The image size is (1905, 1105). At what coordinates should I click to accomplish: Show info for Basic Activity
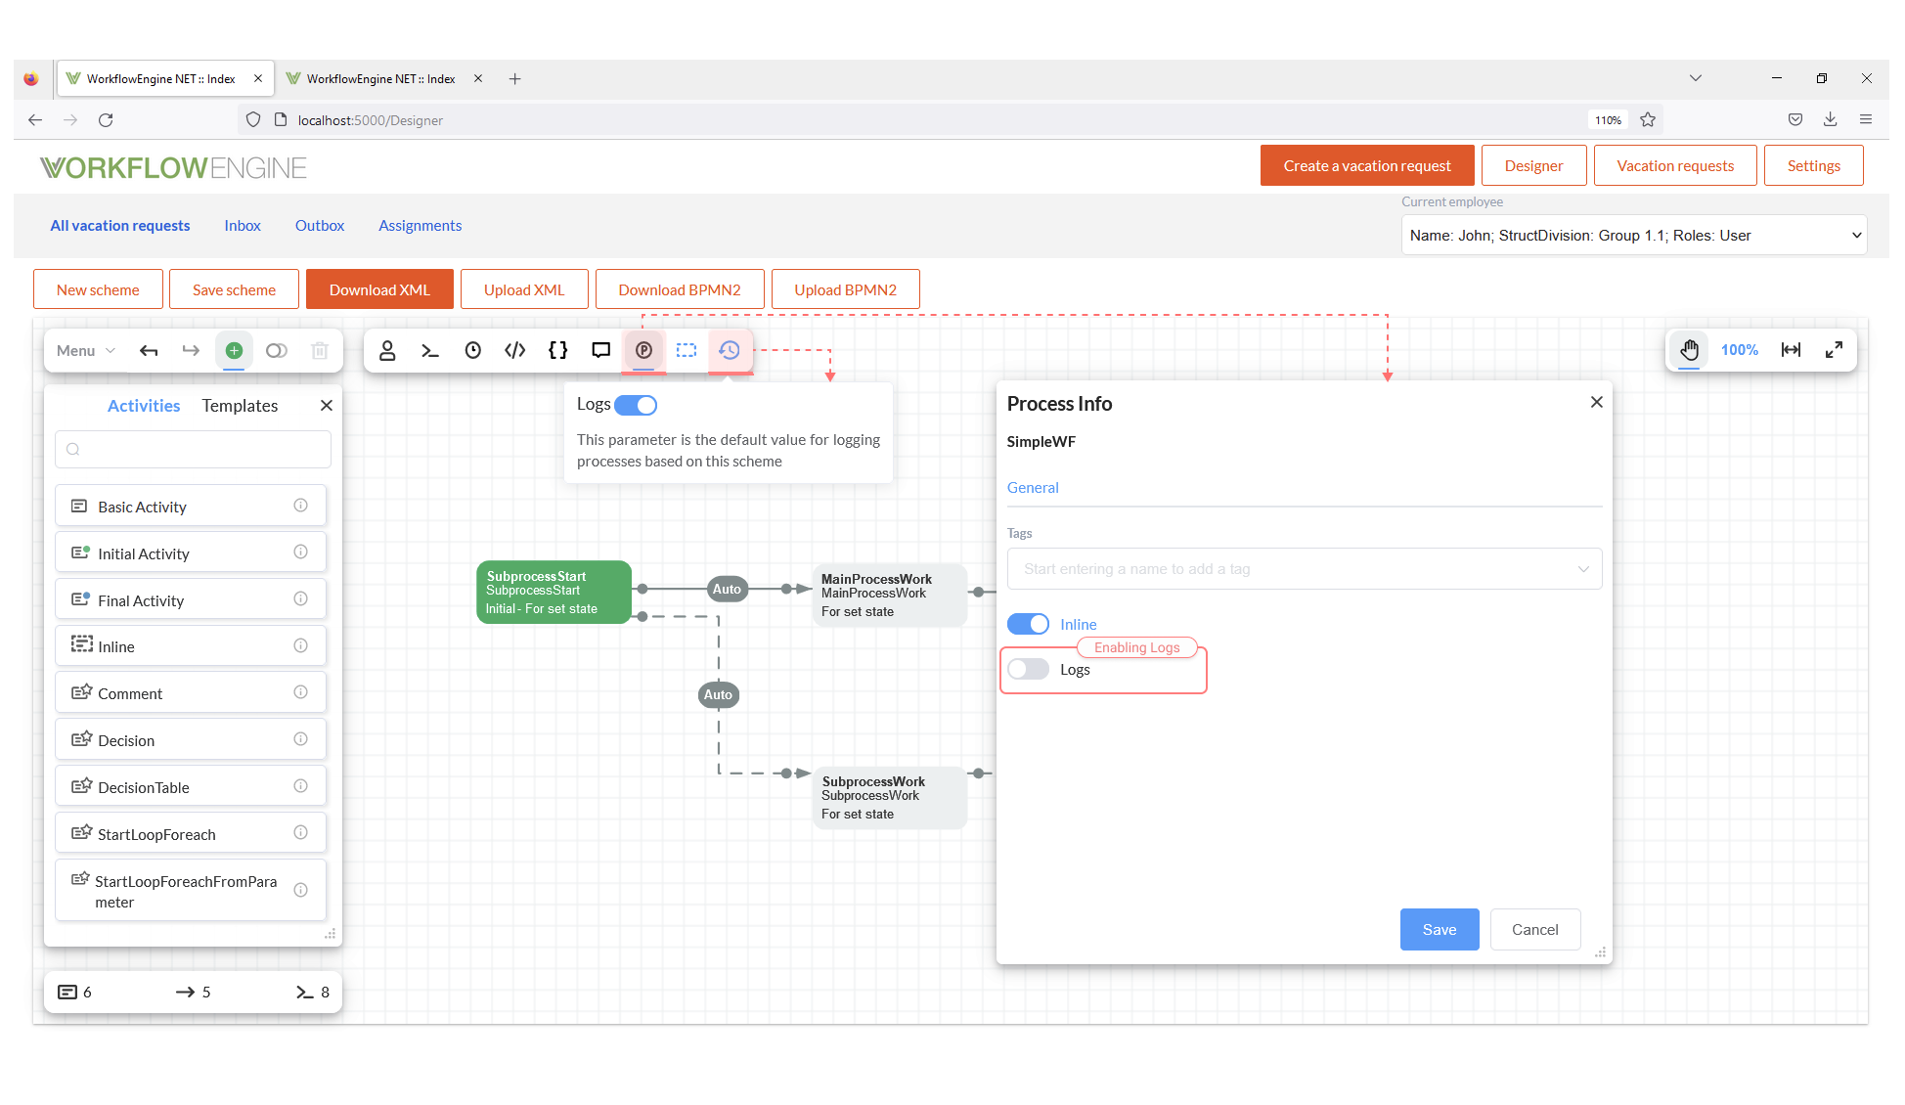[301, 506]
